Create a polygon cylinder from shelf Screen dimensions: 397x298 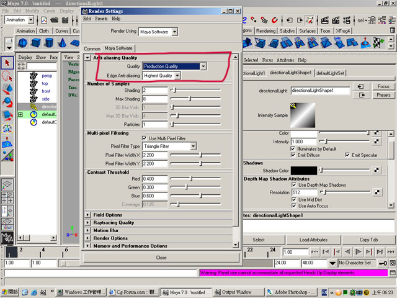[49, 43]
